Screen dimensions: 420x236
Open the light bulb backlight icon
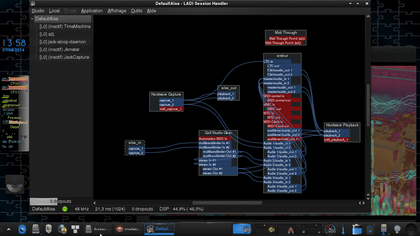398,229
